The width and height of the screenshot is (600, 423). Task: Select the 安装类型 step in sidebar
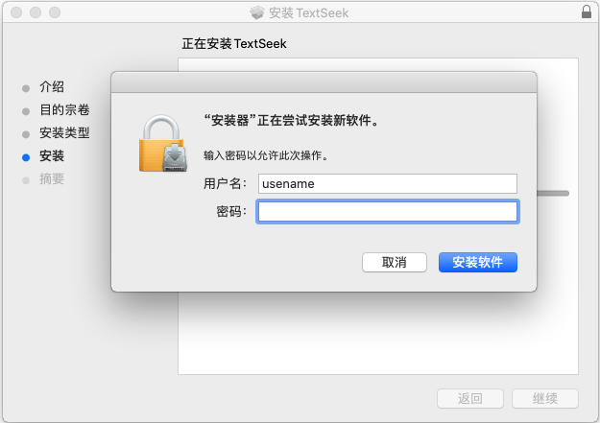coord(64,133)
